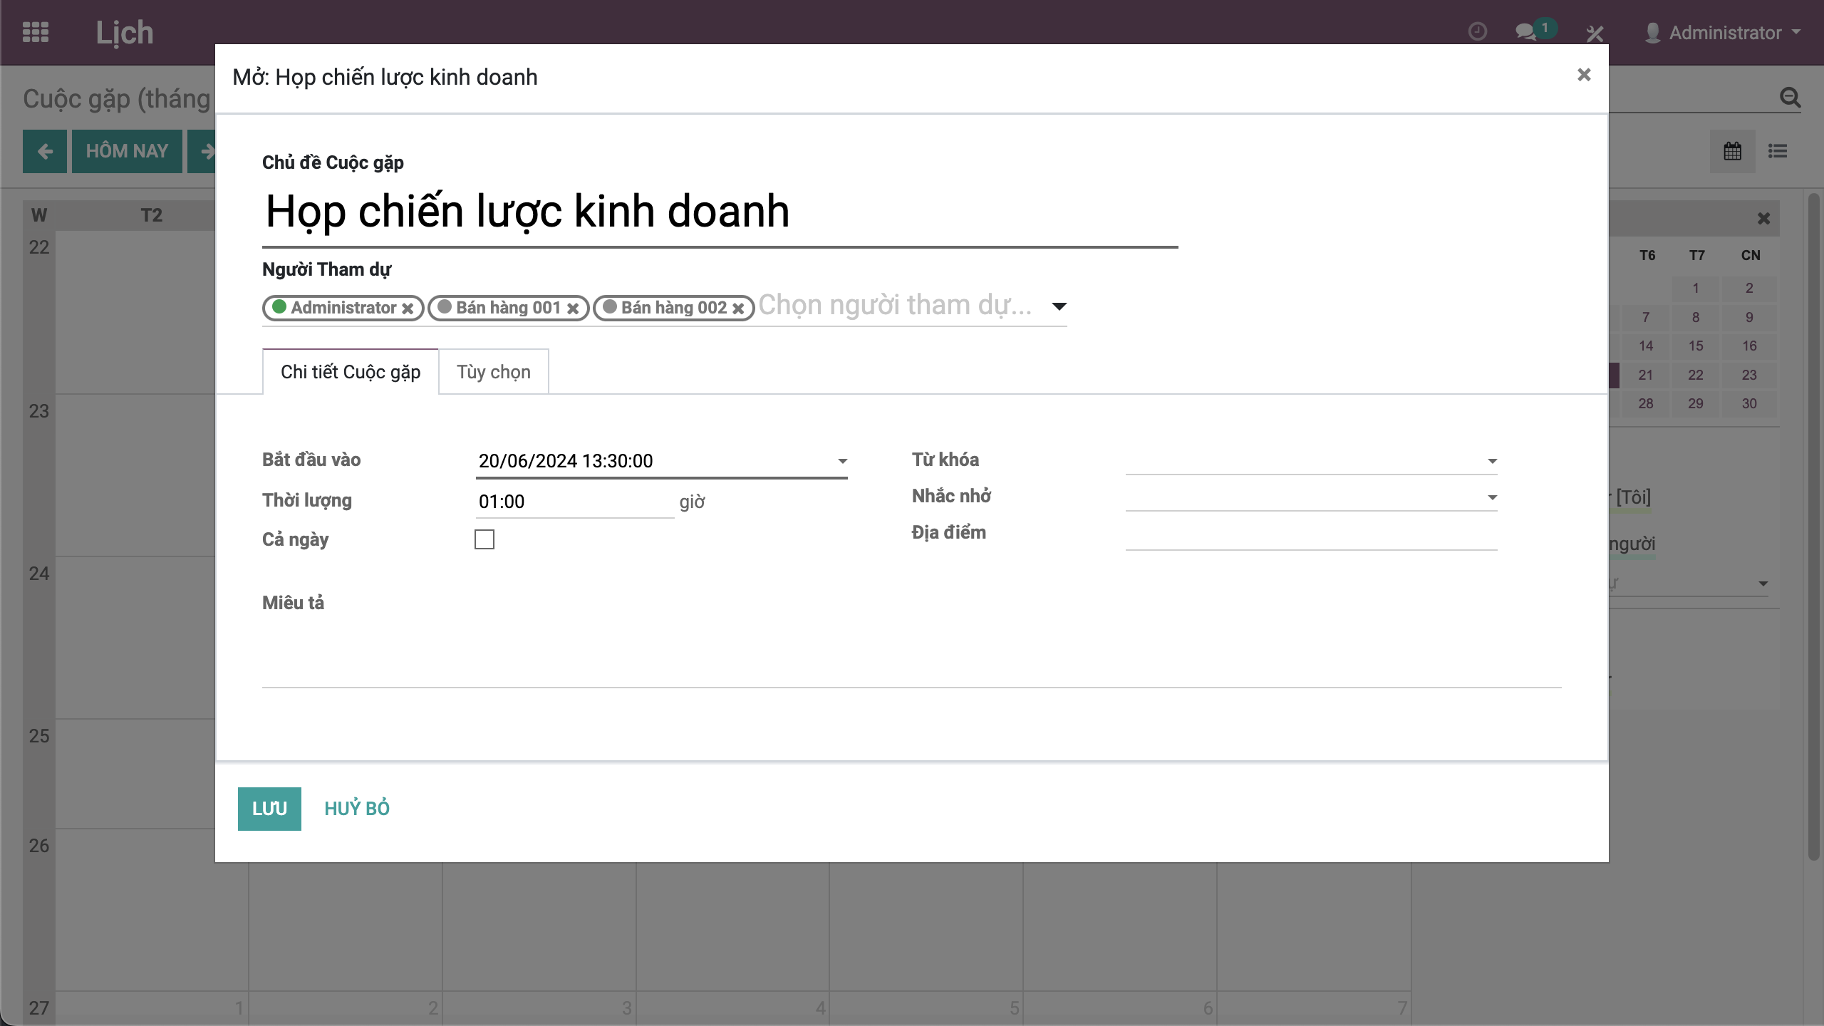Expand the attendees selection dropdown

tap(1059, 306)
